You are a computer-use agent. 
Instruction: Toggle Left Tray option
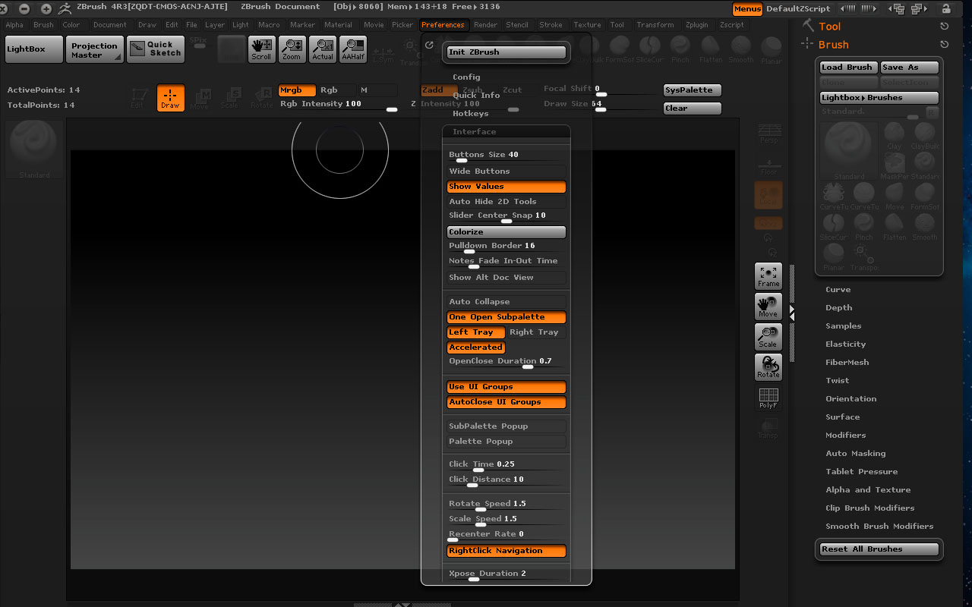[x=476, y=332]
